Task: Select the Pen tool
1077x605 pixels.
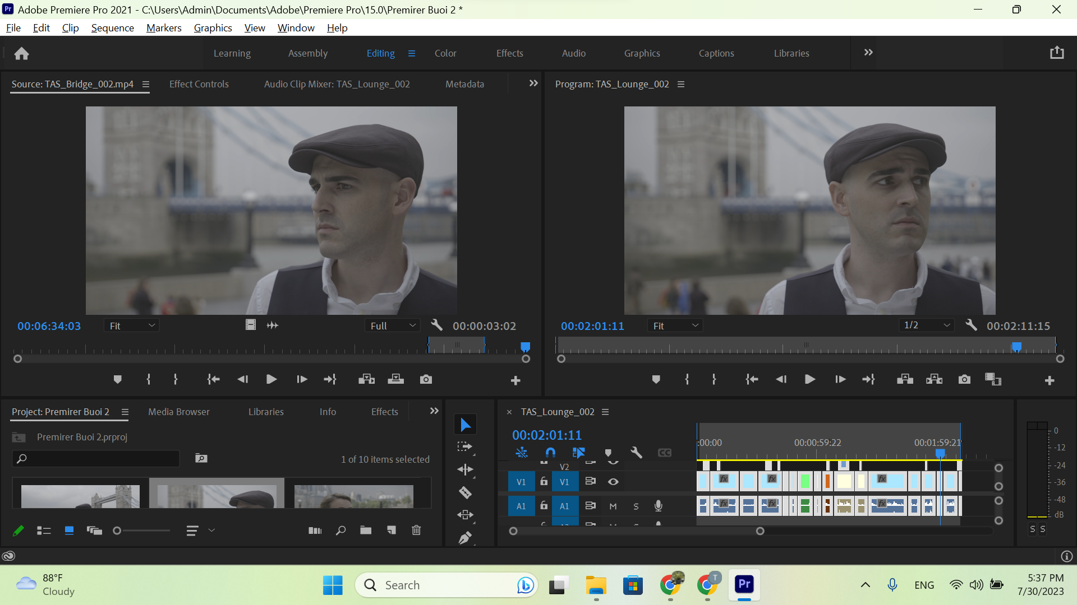Action: click(465, 538)
